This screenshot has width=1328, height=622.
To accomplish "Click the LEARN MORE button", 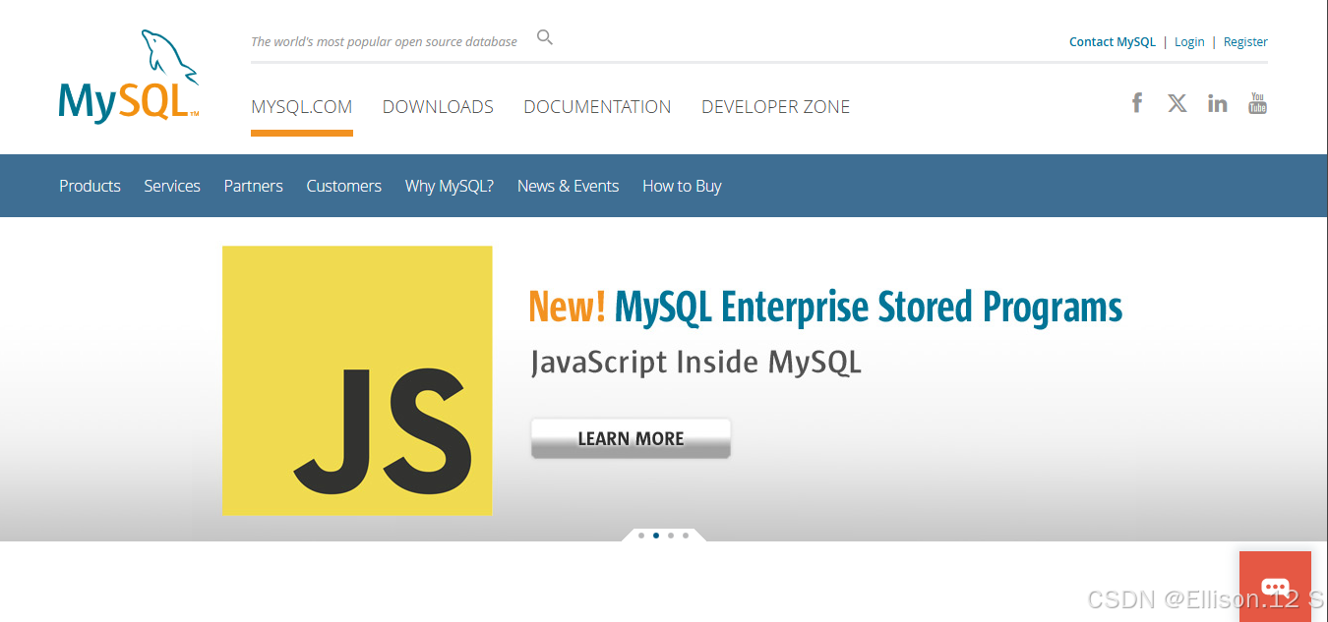I will coord(631,438).
